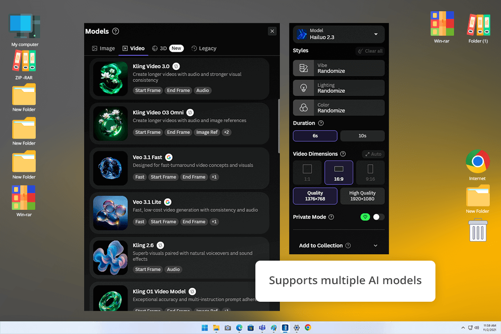Open the Recycle Bin desktop icon
Viewport: 501px width, 334px height.
tap(478, 230)
